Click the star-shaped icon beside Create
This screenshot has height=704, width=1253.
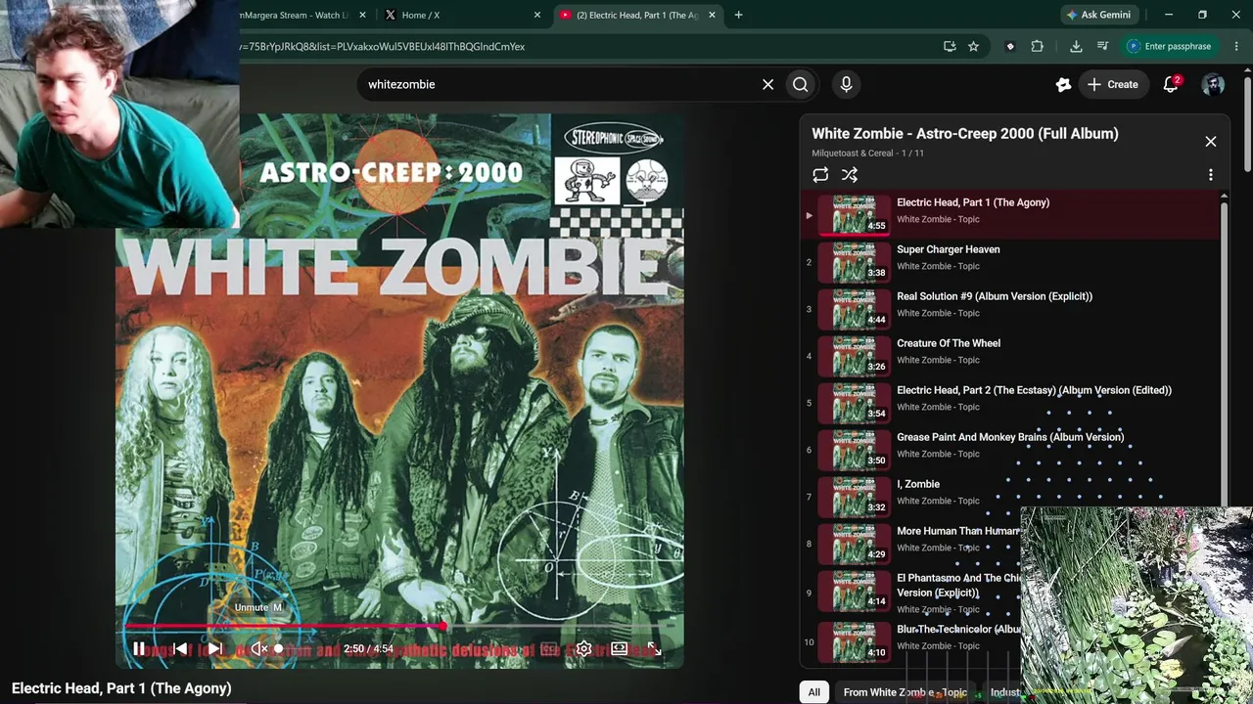[x=1063, y=84]
